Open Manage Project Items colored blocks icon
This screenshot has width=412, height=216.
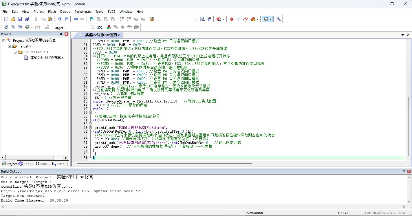tap(109, 27)
